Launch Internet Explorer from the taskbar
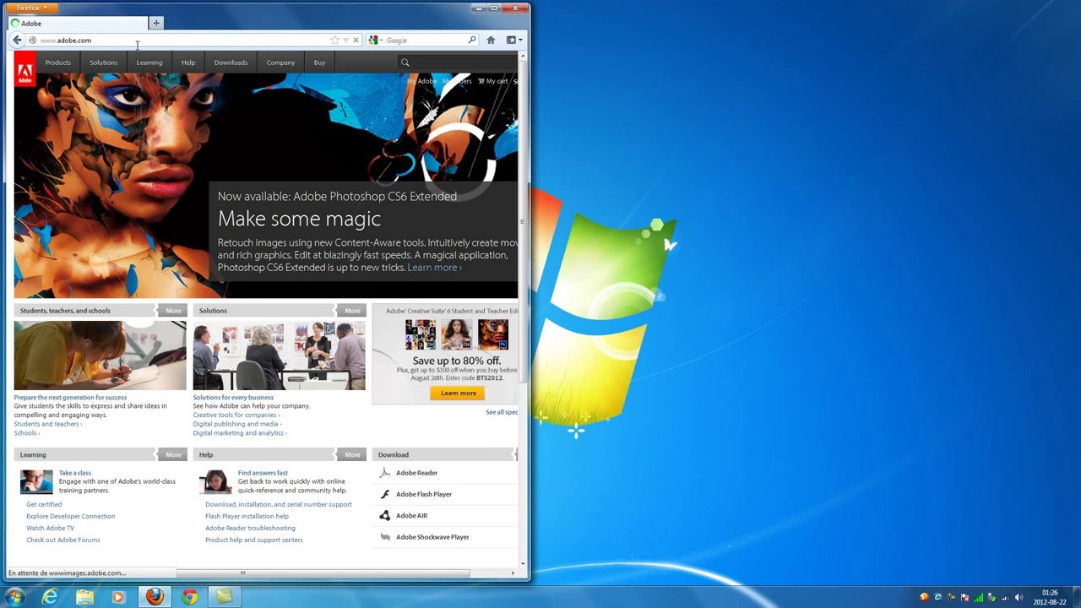Image resolution: width=1081 pixels, height=608 pixels. tap(51, 596)
